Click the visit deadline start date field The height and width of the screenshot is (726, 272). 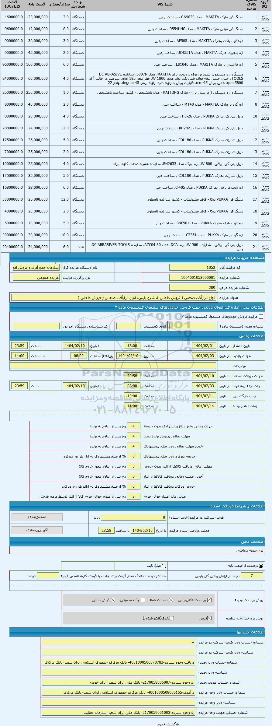[x=204, y=356]
